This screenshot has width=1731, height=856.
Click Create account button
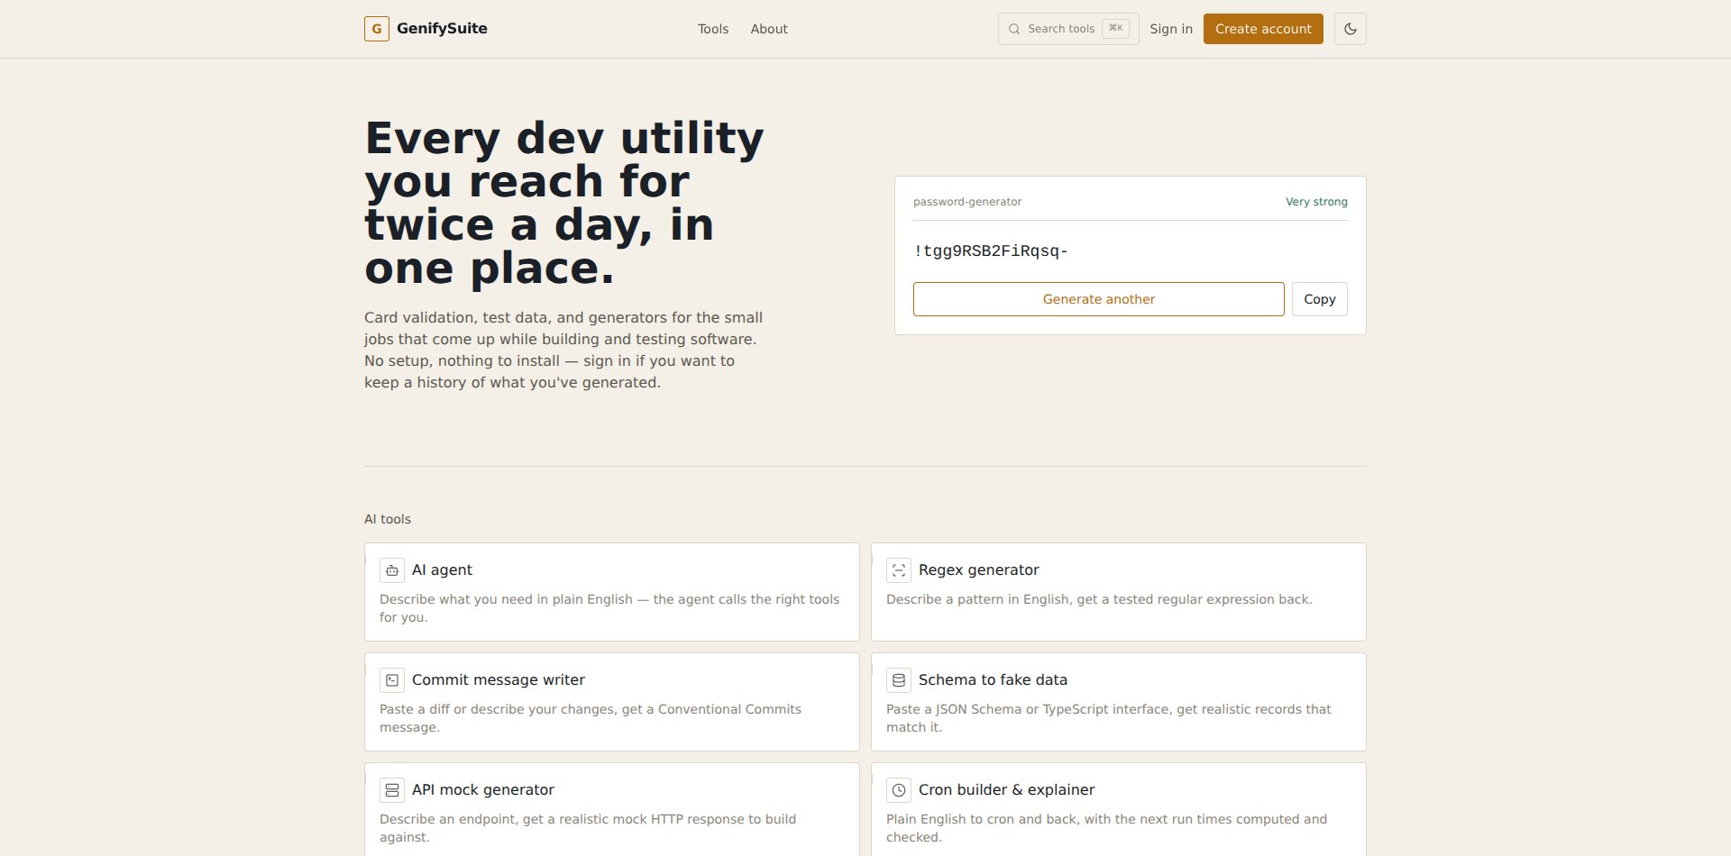[1263, 29]
